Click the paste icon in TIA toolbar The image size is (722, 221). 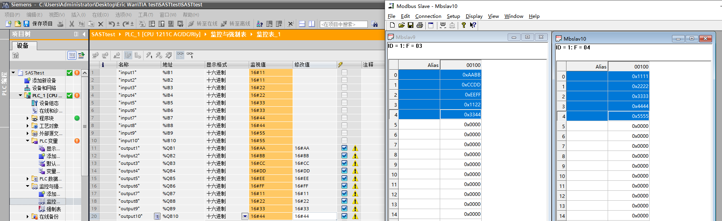click(x=91, y=24)
